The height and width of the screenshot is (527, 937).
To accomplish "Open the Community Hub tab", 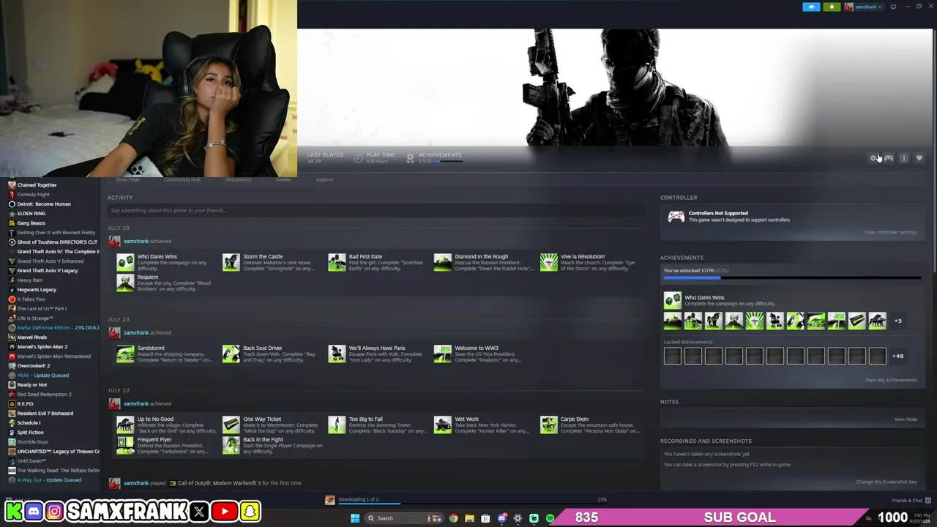I will 182,179.
